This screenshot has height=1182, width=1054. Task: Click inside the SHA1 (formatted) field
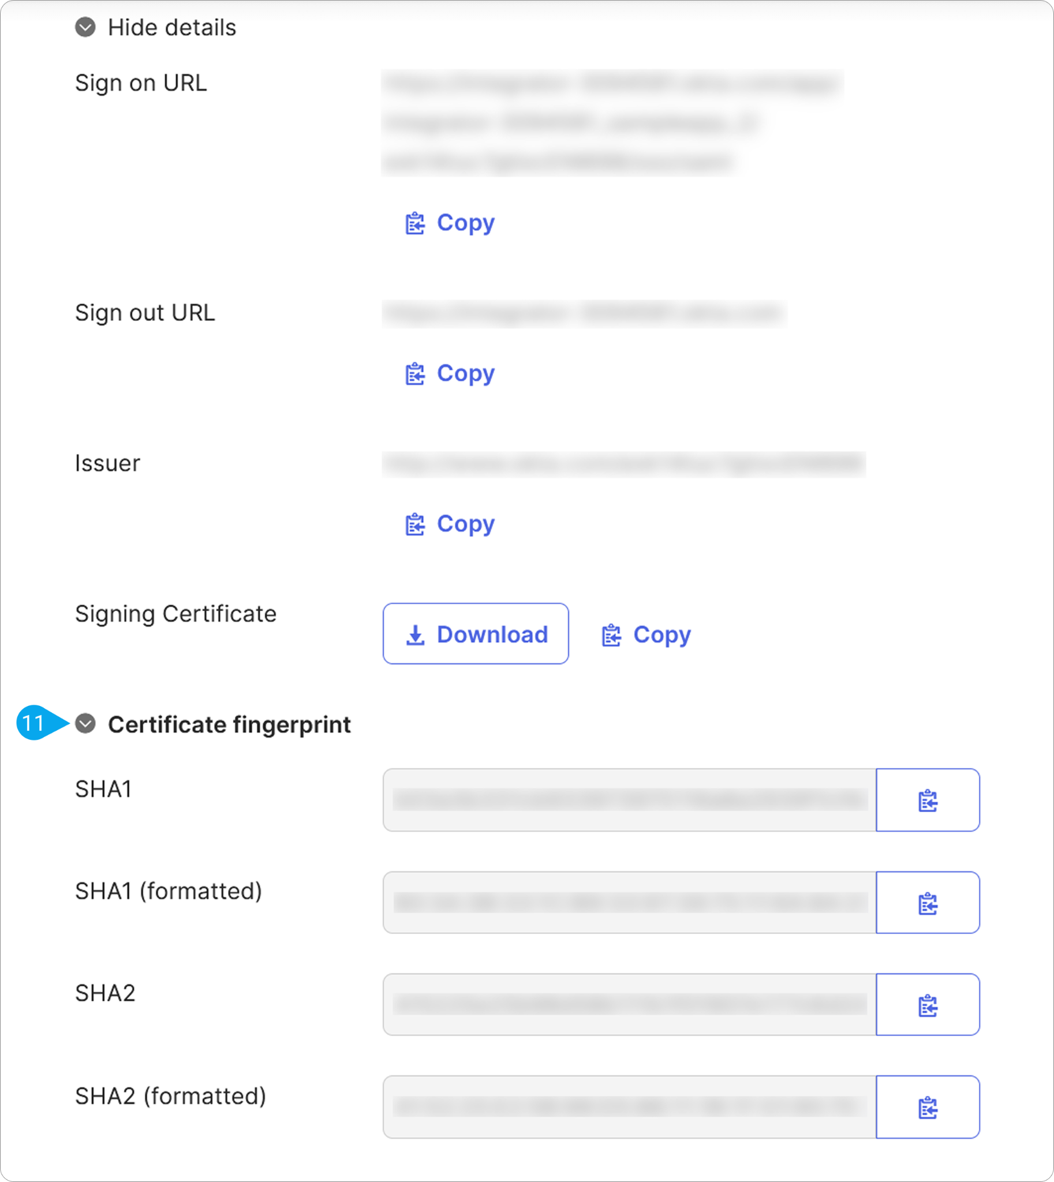click(630, 902)
